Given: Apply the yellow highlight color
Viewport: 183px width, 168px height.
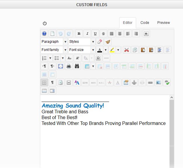Looking at the screenshot, I should pyautogui.click(x=112, y=50).
